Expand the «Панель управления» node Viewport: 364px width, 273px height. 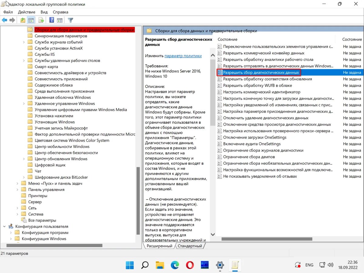point(18,190)
